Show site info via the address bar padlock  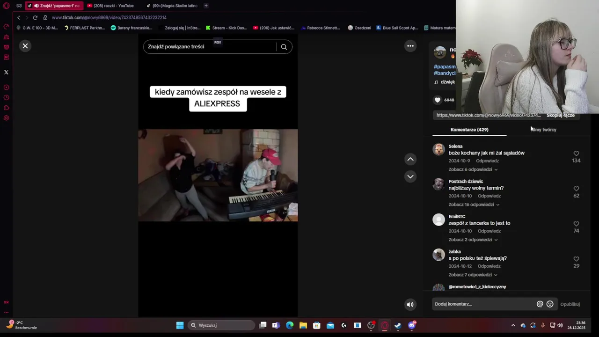45,17
